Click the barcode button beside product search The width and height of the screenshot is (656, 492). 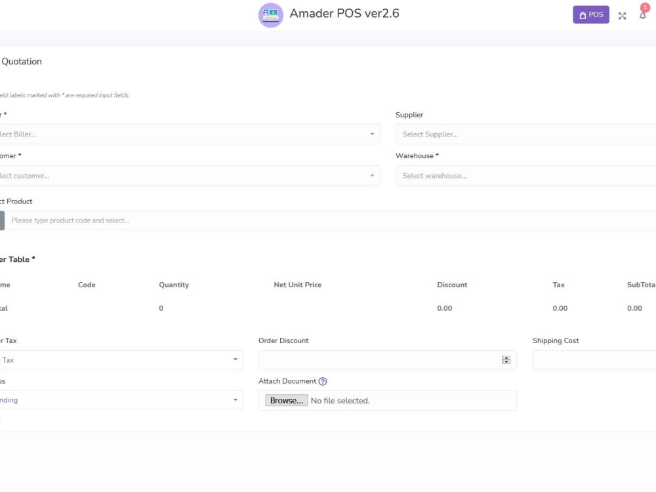pyautogui.click(x=2, y=220)
